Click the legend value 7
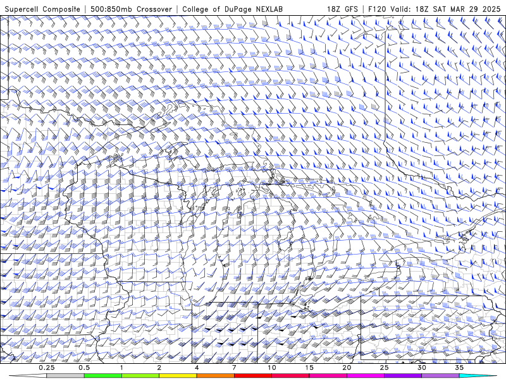Screen dimensions: 506x379 coord(234,368)
